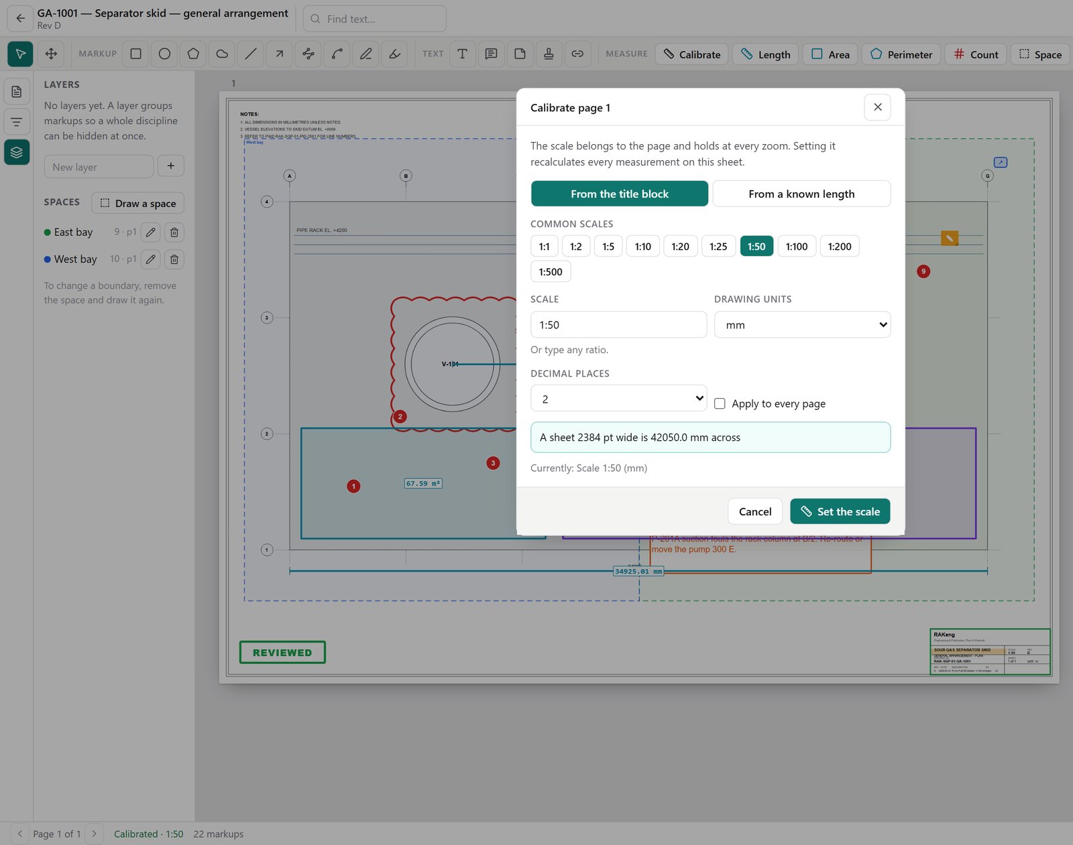
Task: Open the markup list filter panel
Action: pos(17,122)
